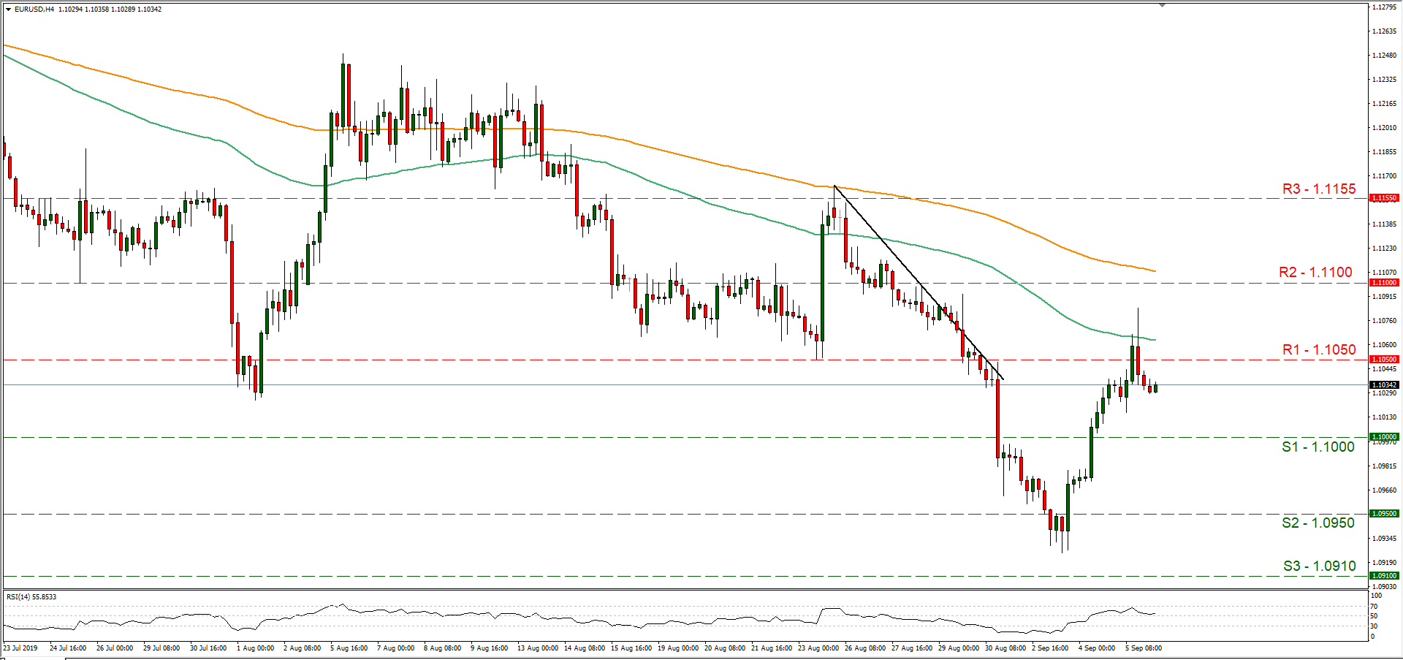Screen dimensions: 1403x660
Task: Click the 1.11230 price scale value
Action: [x=1385, y=249]
